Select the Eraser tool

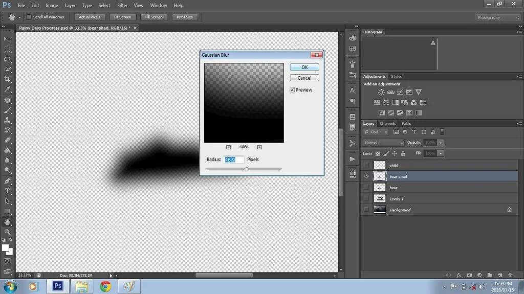point(7,140)
